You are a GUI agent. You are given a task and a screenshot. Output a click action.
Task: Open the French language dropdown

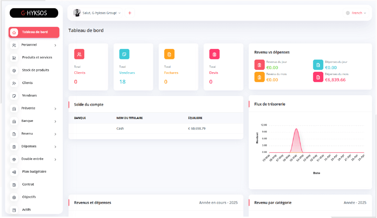pyautogui.click(x=356, y=13)
